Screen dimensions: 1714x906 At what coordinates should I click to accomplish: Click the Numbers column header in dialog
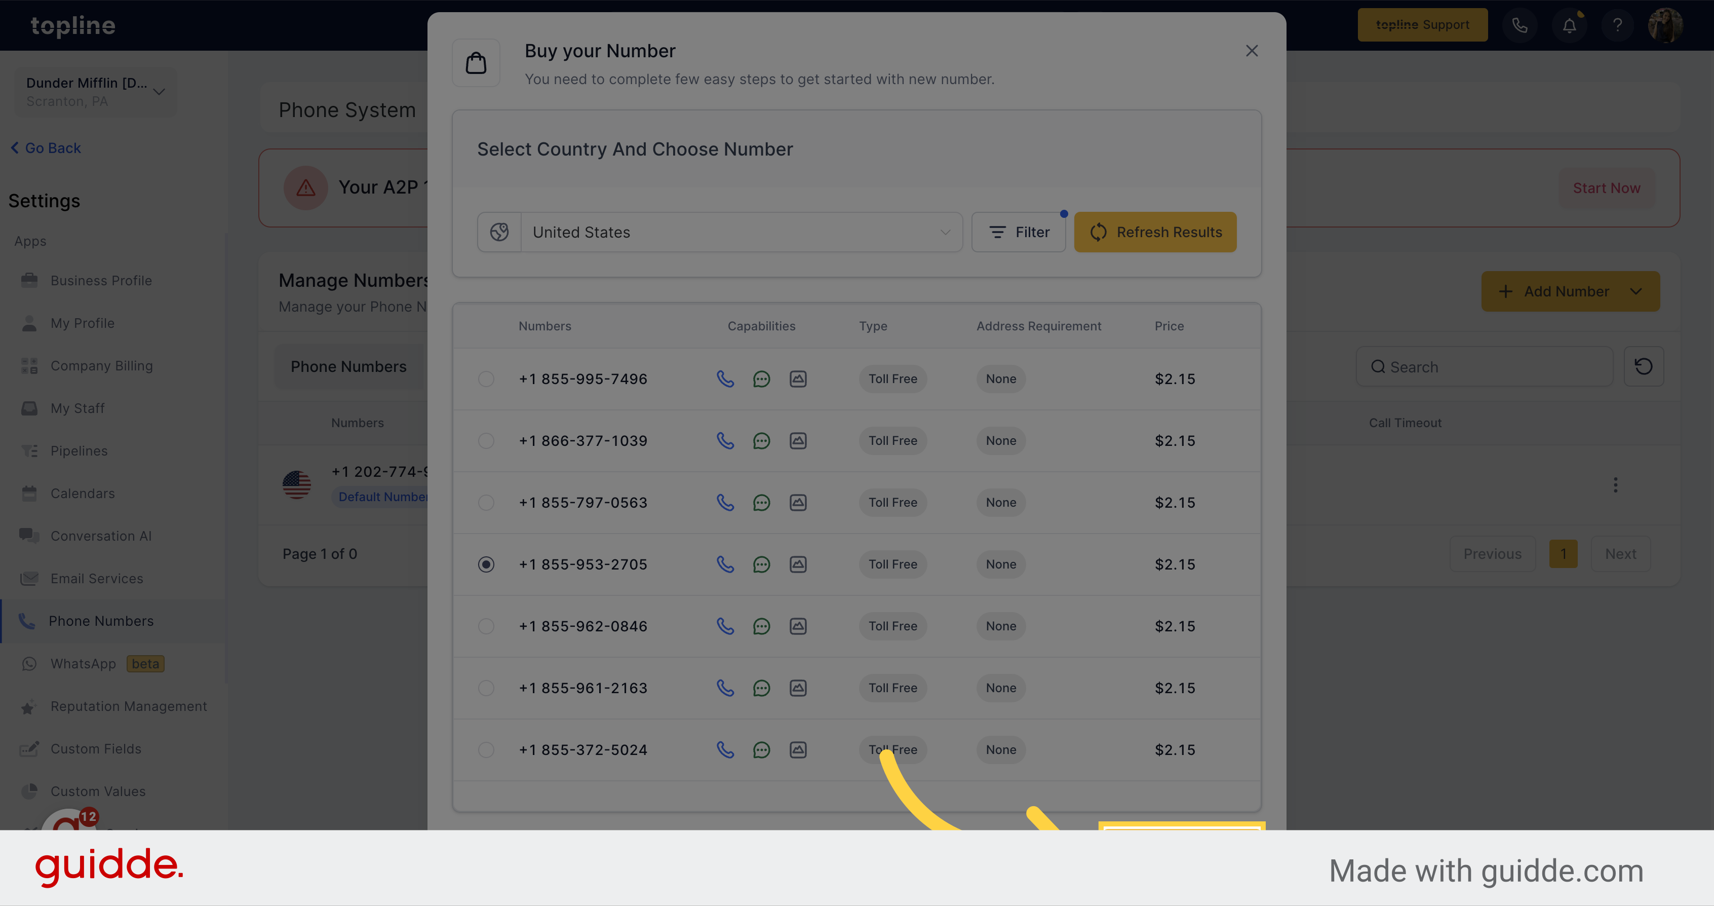pyautogui.click(x=544, y=326)
